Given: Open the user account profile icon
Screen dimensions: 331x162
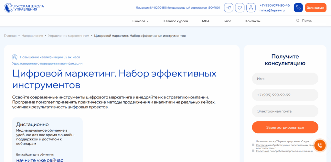Looking at the screenshot, I should [x=251, y=8].
